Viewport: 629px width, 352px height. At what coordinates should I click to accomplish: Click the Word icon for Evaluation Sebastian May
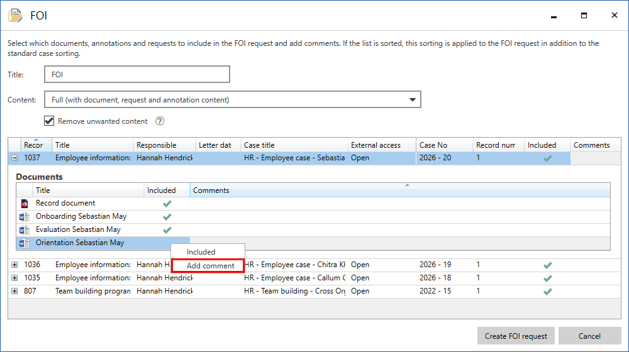(x=25, y=230)
